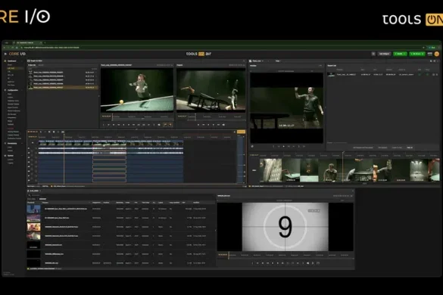Click the source viewer showing the ping-pong ball
Screen dimensions: 443x295
(x=137, y=90)
